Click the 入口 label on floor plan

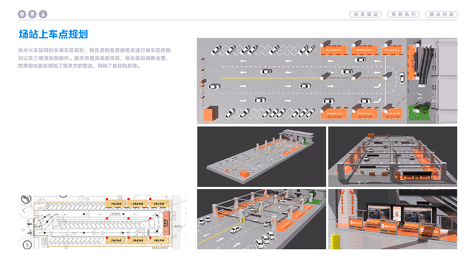[x=30, y=233]
